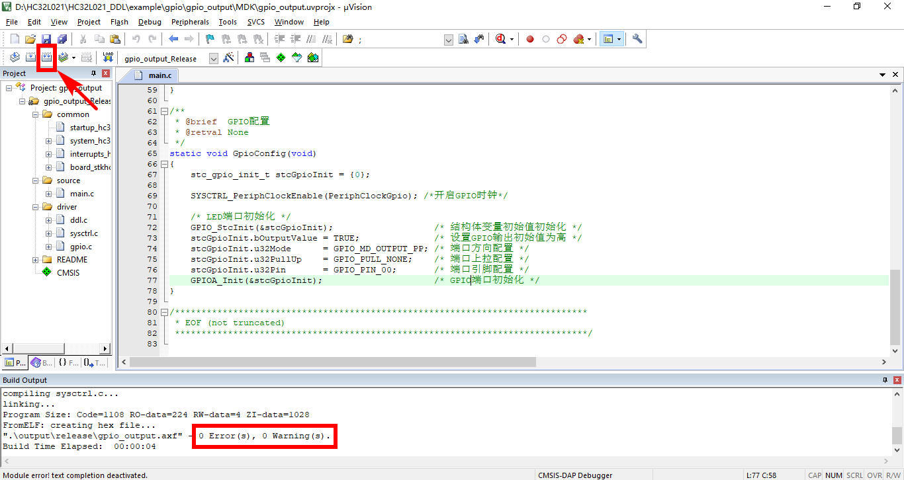Close the main.c editor tab
The width and height of the screenshot is (904, 480).
click(x=896, y=75)
